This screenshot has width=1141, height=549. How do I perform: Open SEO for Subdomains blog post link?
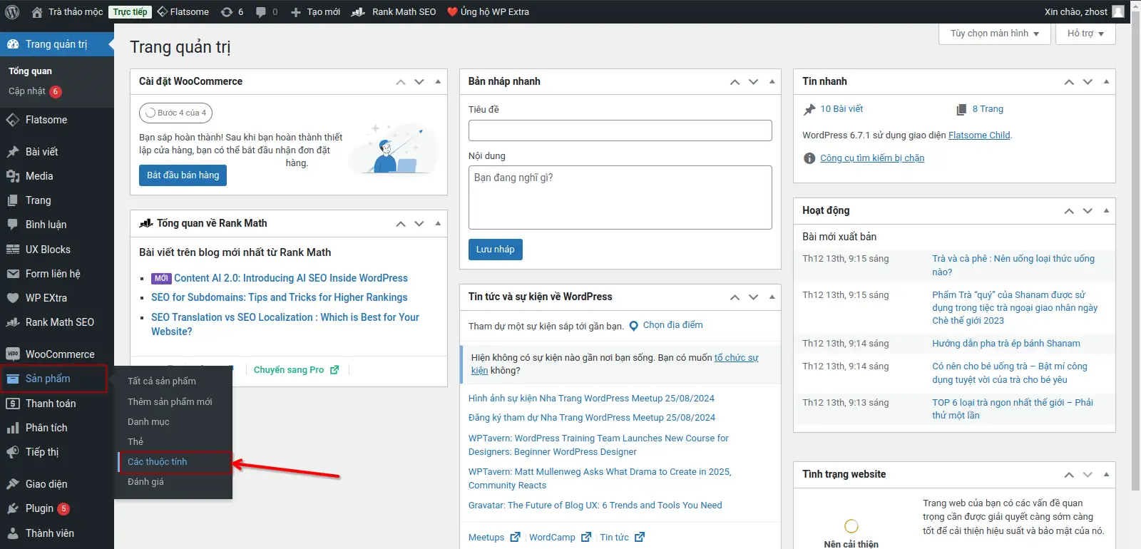coord(280,297)
